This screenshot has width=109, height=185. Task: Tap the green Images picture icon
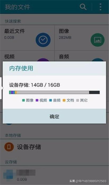[x=98, y=40]
